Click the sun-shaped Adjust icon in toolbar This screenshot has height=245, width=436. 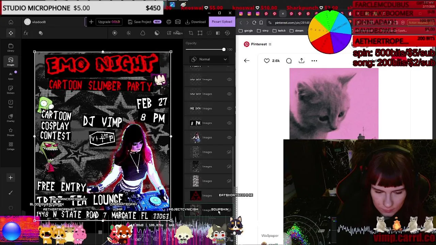pyautogui.click(x=129, y=33)
